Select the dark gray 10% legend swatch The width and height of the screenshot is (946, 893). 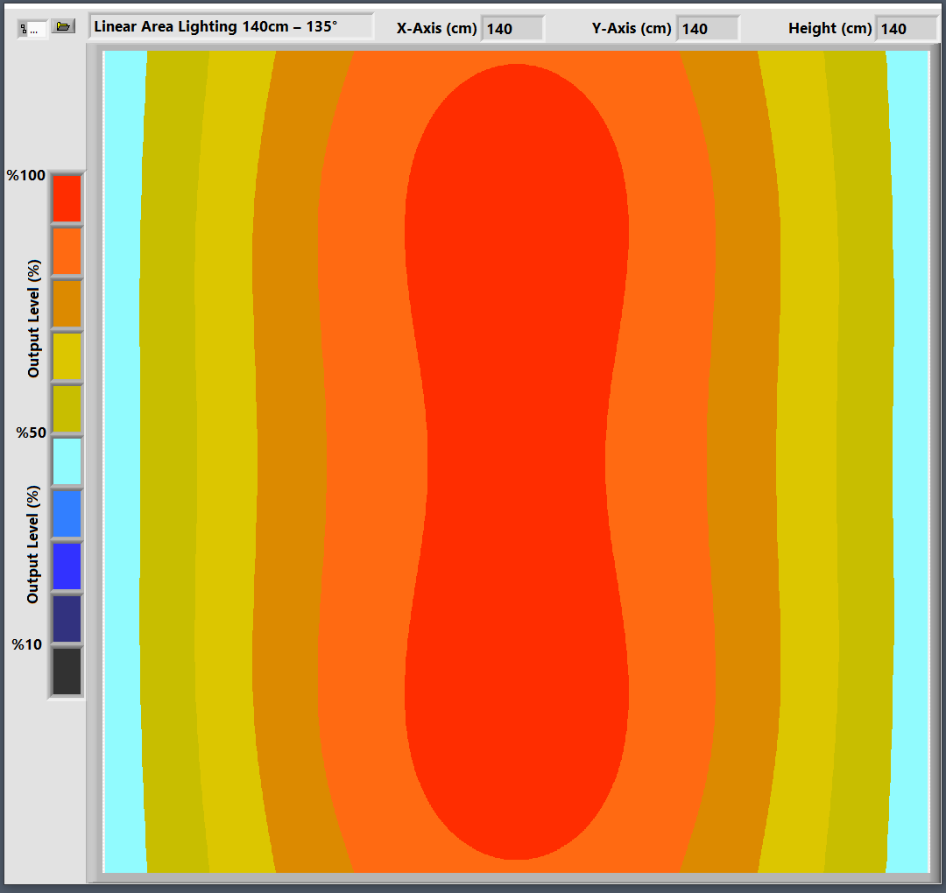(x=67, y=672)
